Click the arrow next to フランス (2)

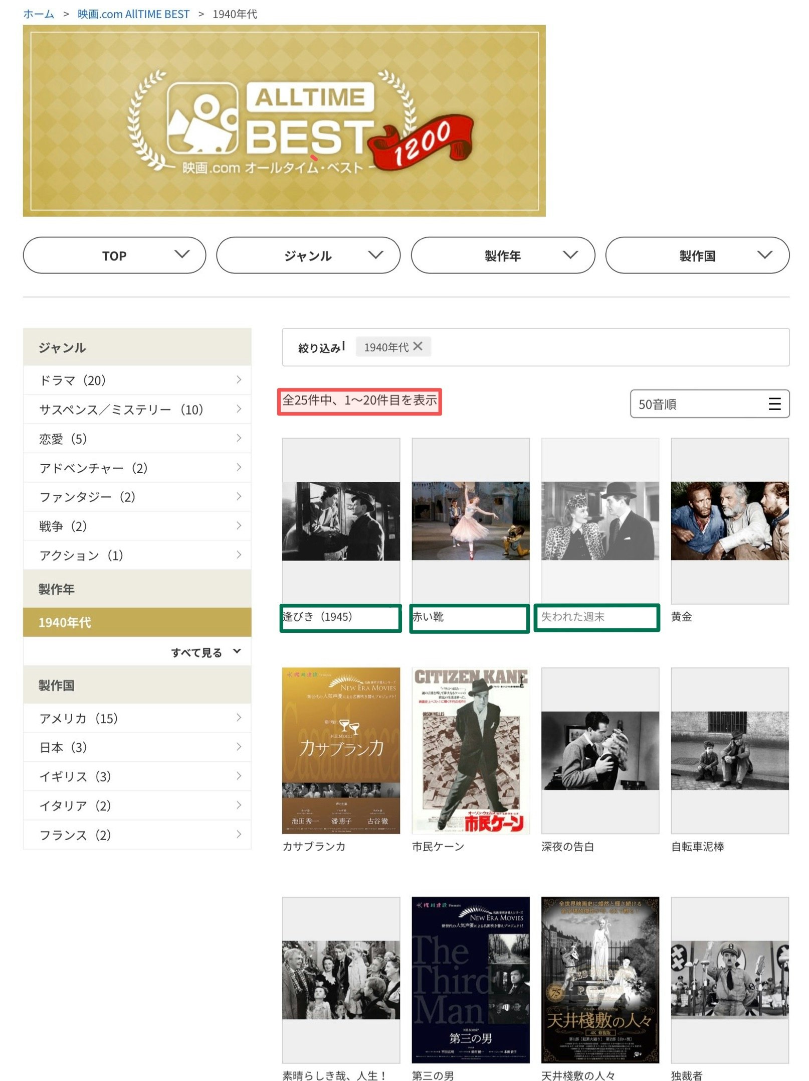click(239, 834)
